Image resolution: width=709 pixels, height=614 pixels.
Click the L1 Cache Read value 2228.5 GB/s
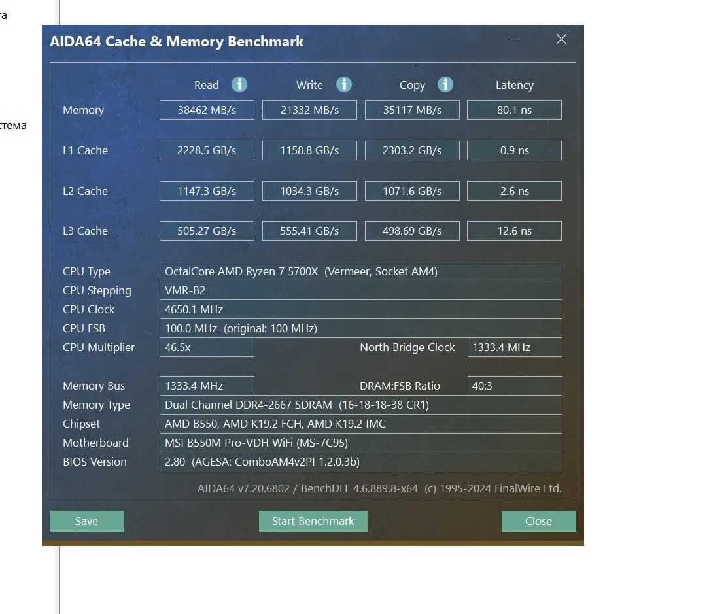pos(207,150)
